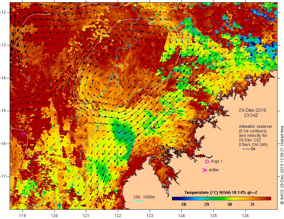Click the longitude axis label 126
This screenshot has height=219, width=284.
[245, 215]
